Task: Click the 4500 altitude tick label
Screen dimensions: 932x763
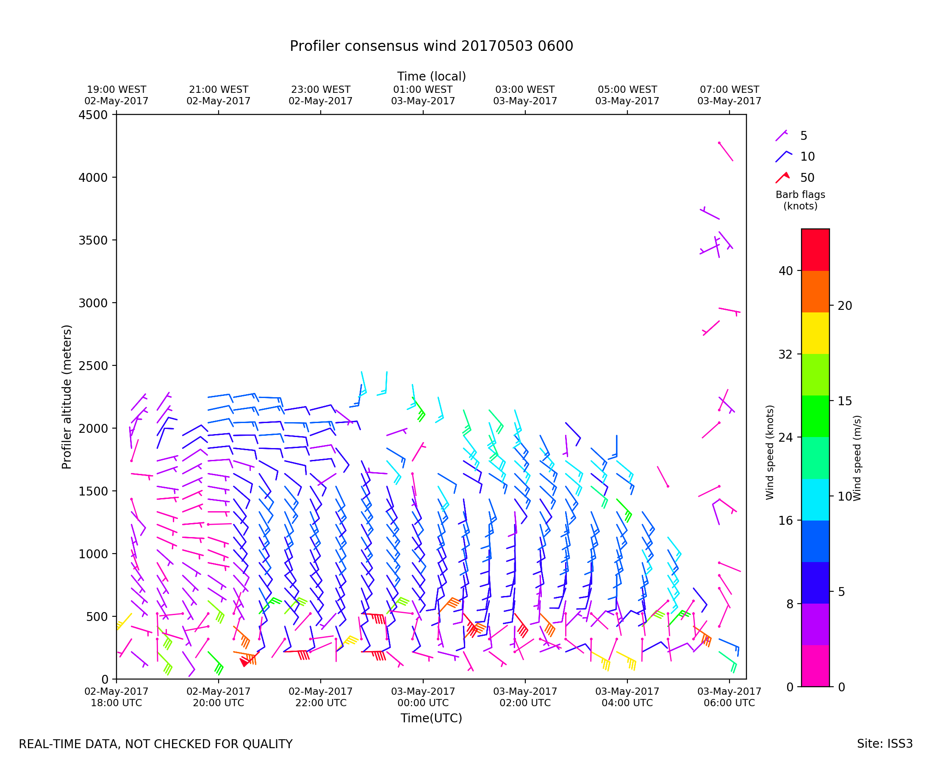Action: point(93,115)
